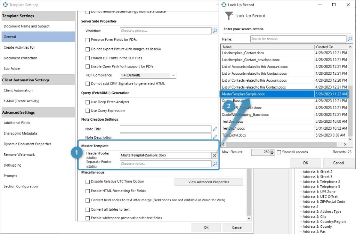Enable Open Path Font support for PDFs

tap(88, 66)
